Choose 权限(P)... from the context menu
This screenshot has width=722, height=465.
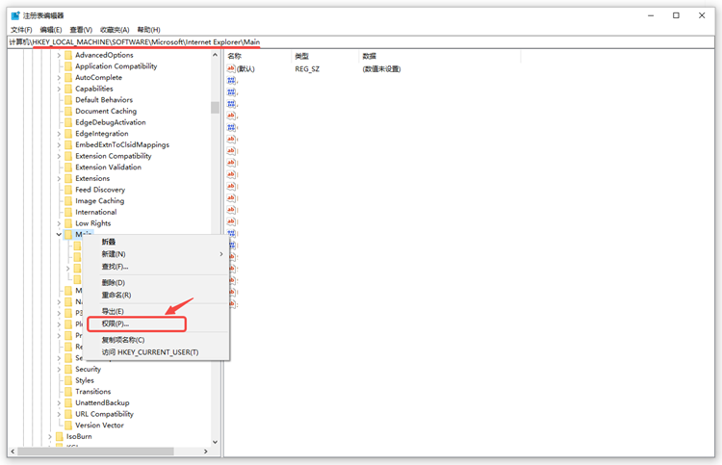[116, 324]
